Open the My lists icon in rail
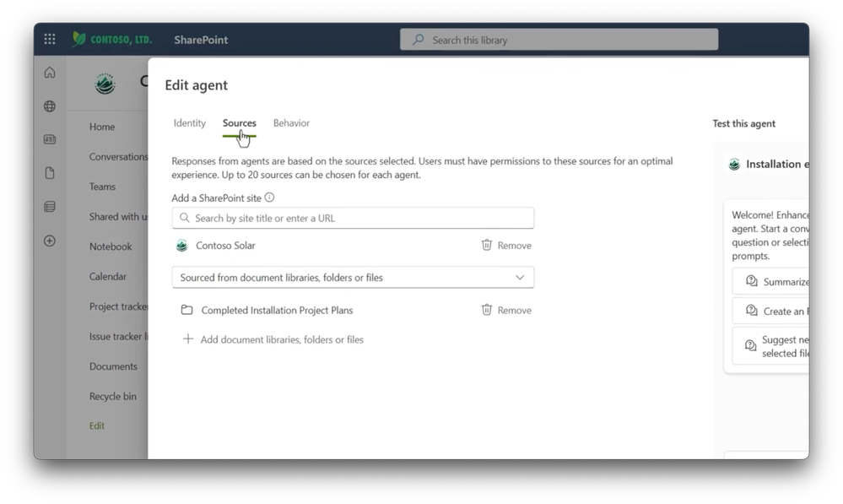The height and width of the screenshot is (504, 843). (50, 207)
